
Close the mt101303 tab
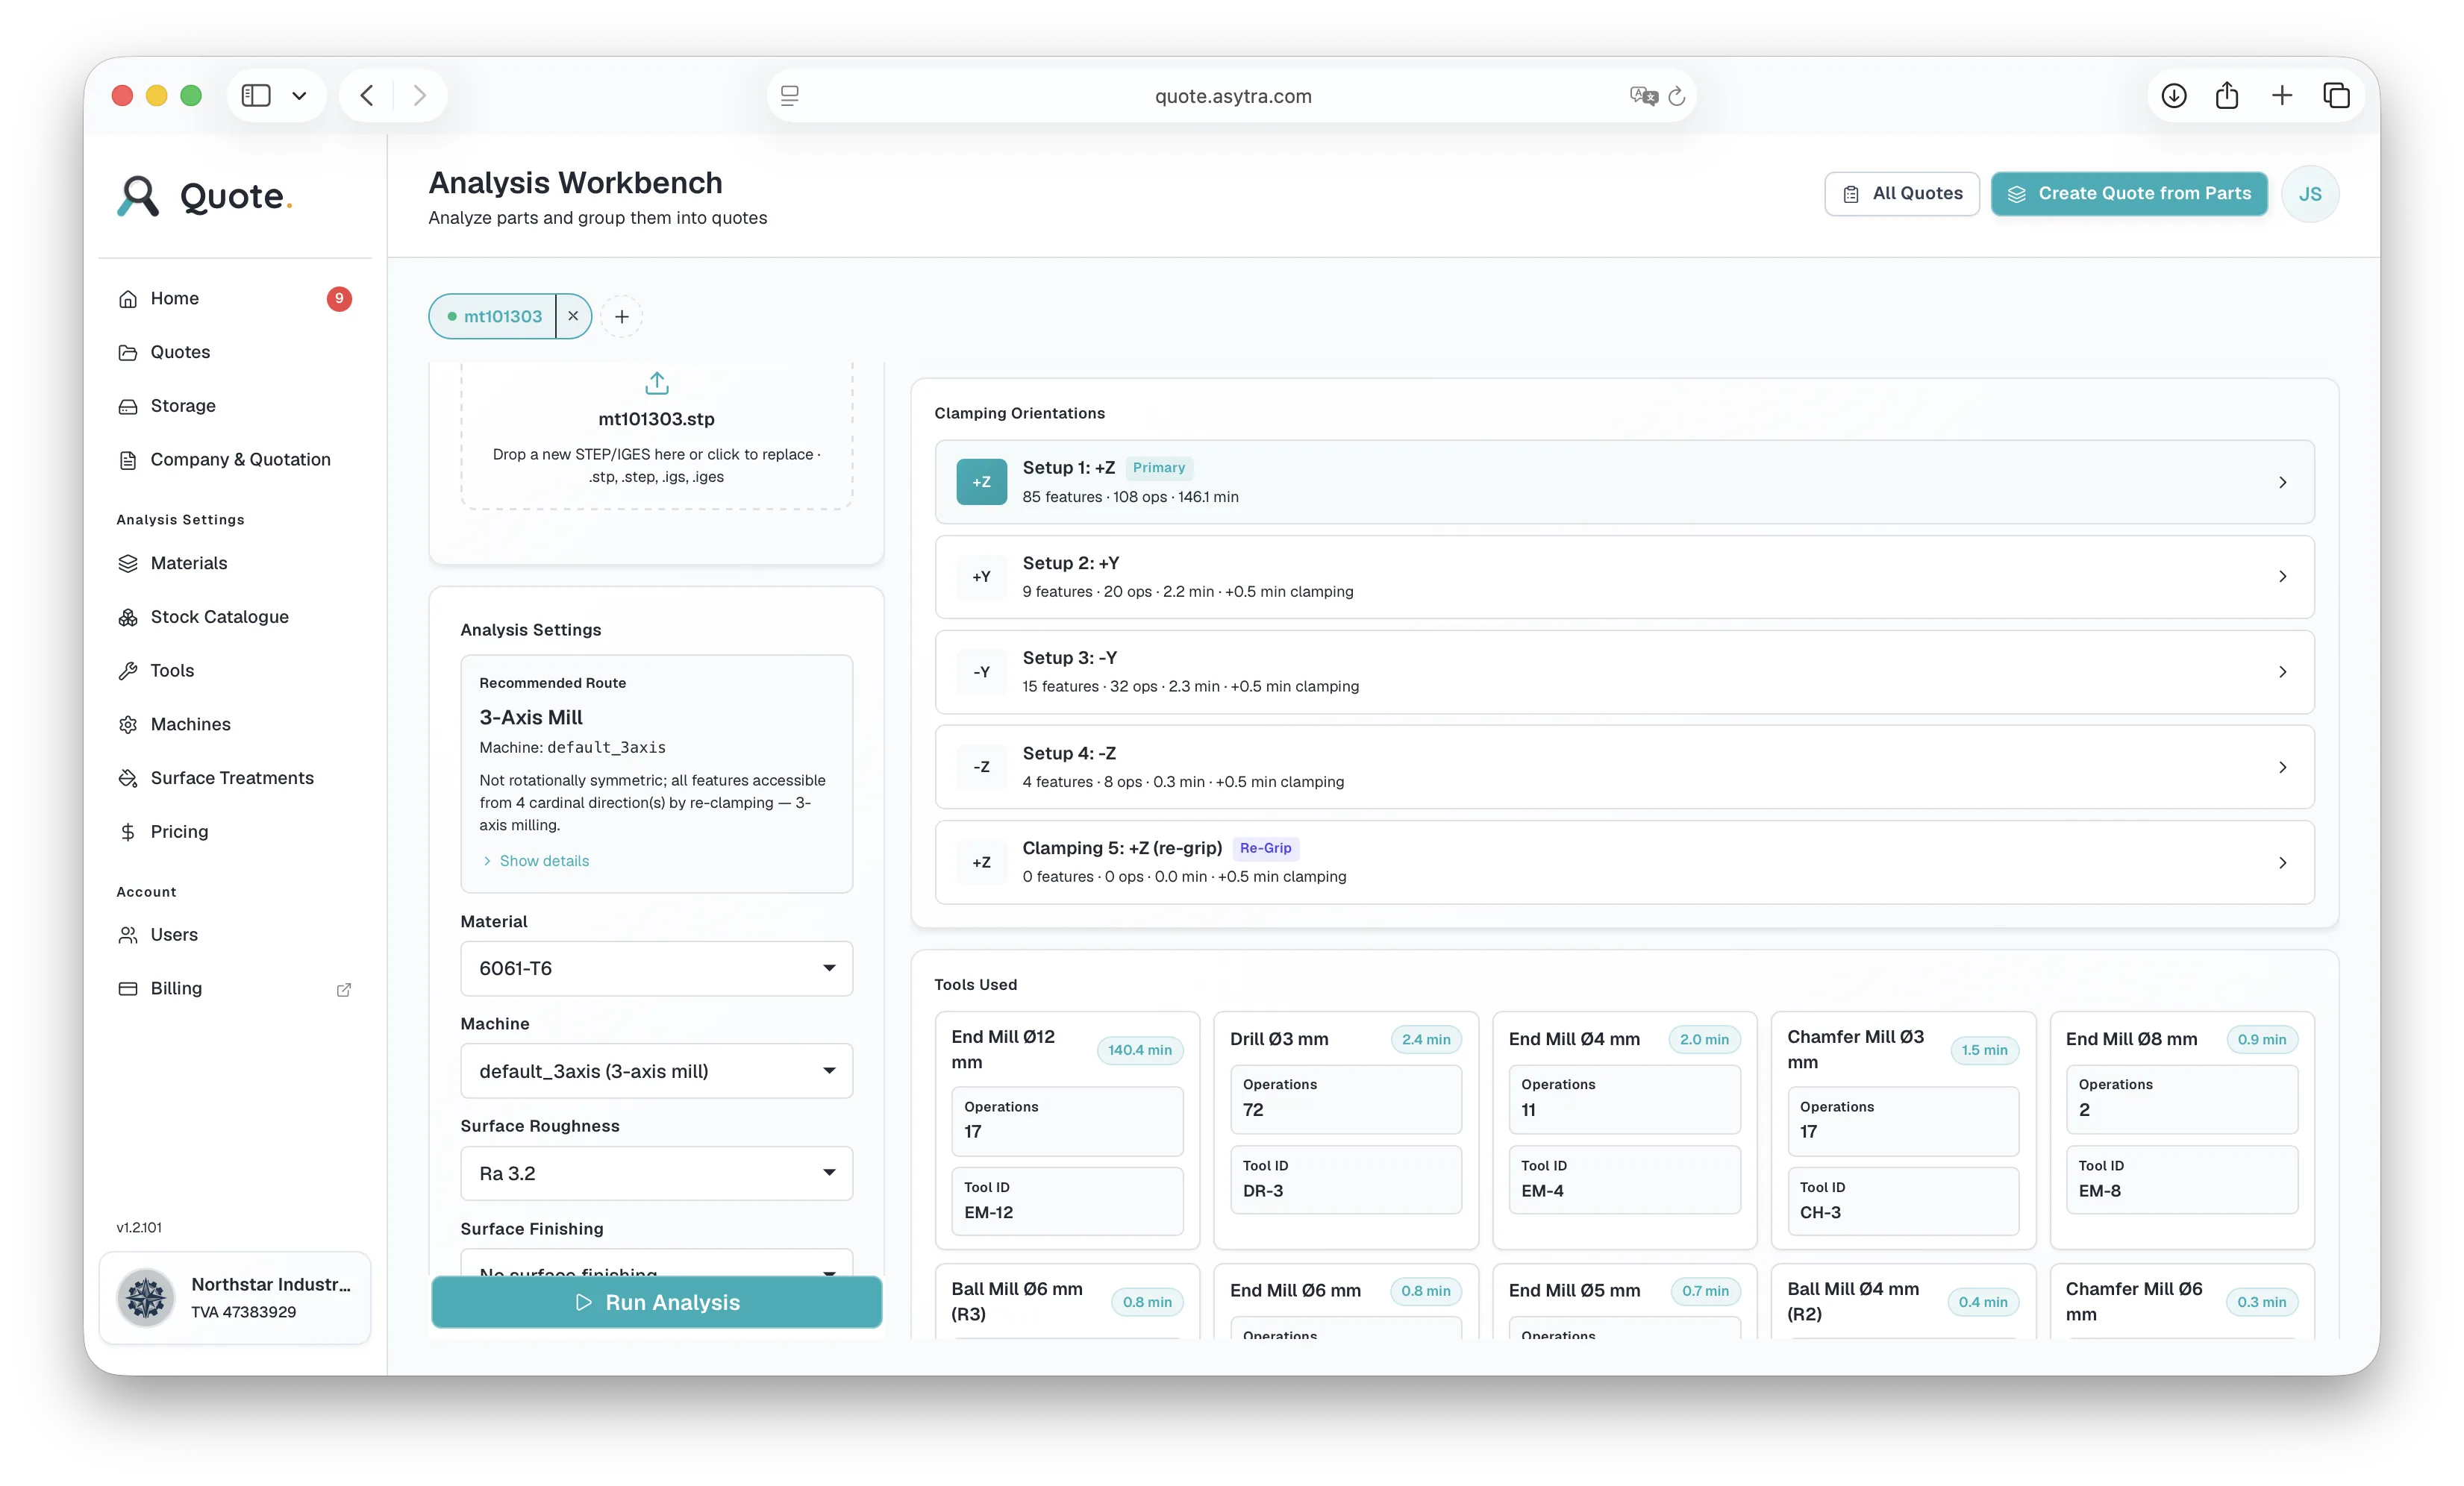(x=573, y=316)
